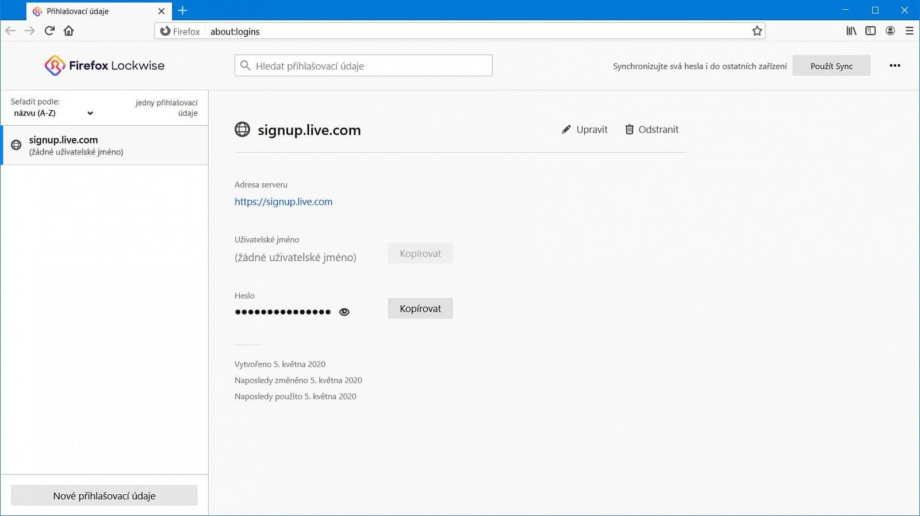
Task: Click the text Naposledy použito 5. května 2020
Action: coord(296,396)
